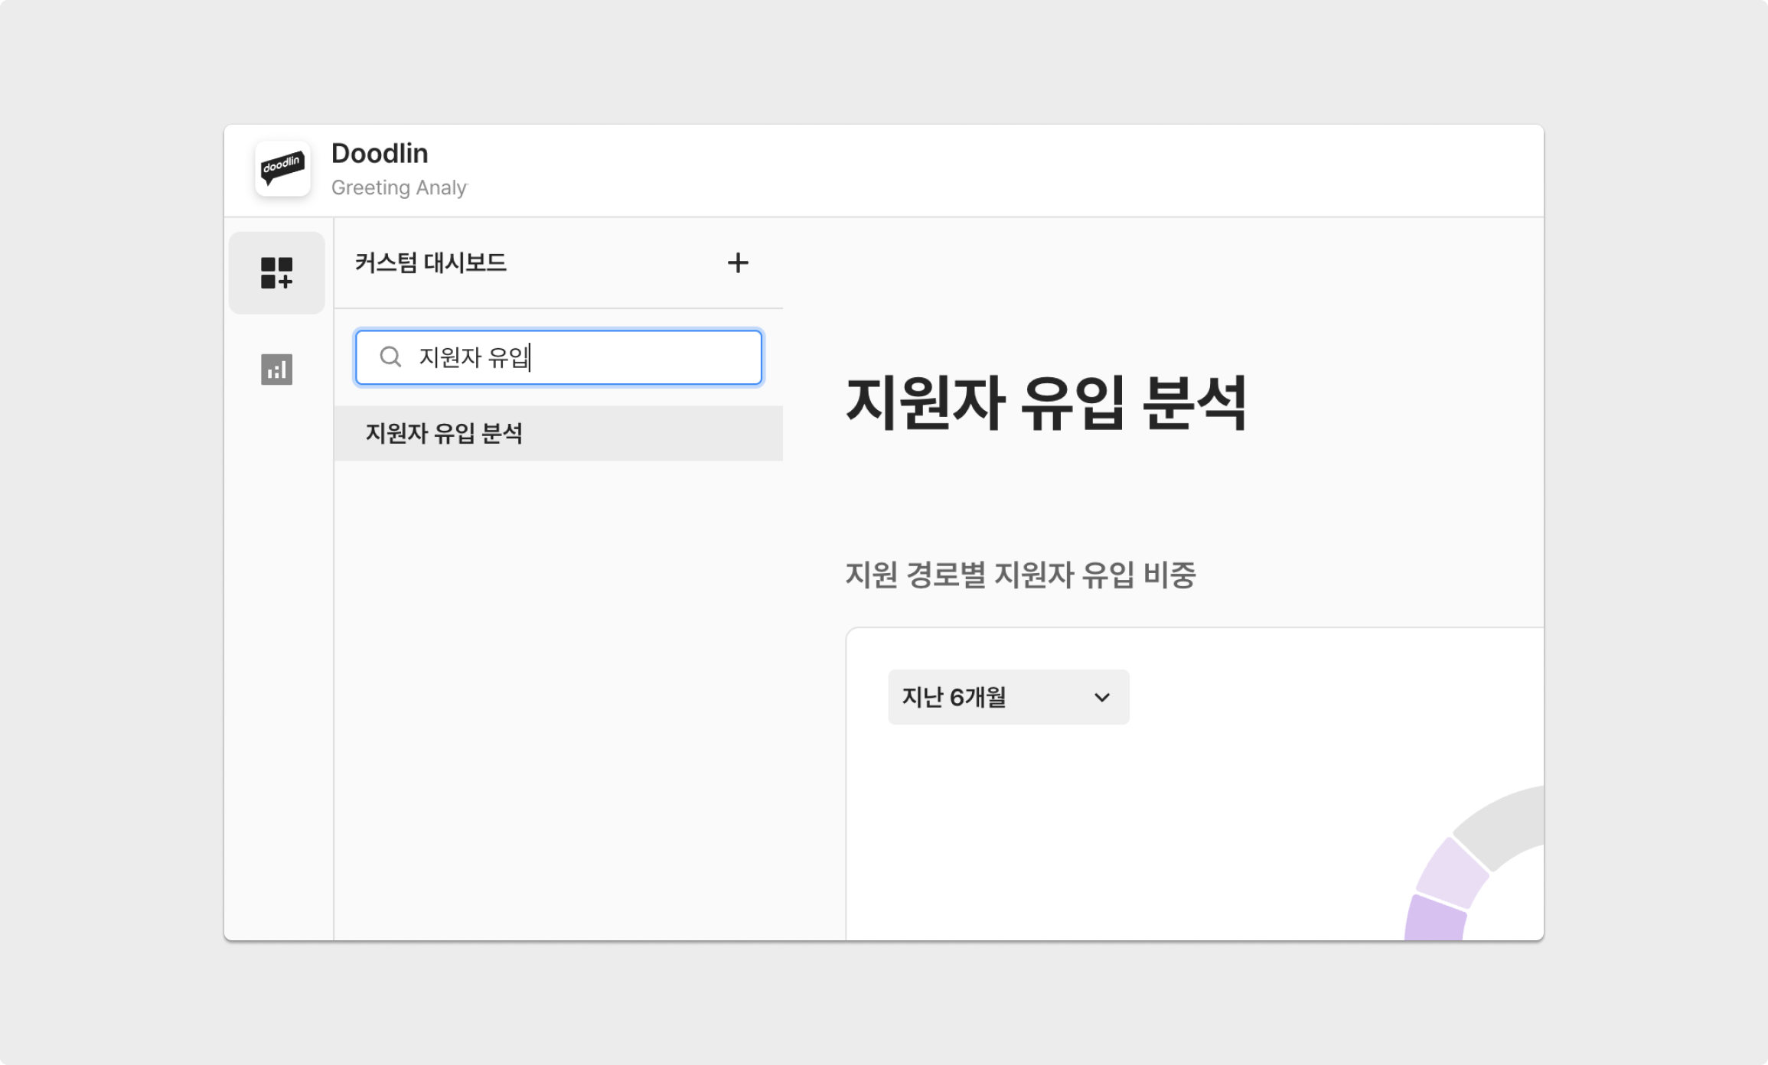Click the 커스텀 대시보드 panel header
Viewport: 1768px width, 1065px height.
(x=430, y=263)
